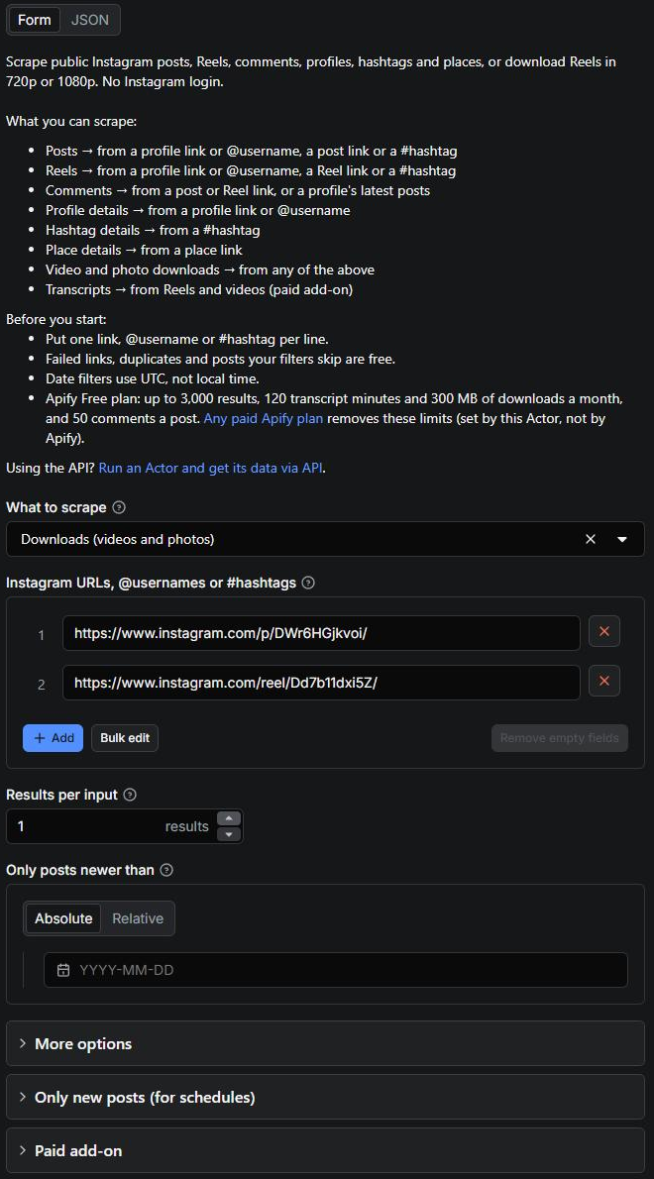Click 'Profile details → from a profile link' line

(x=198, y=210)
